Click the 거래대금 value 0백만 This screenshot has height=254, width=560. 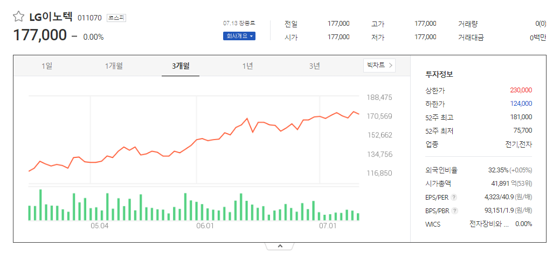point(538,37)
